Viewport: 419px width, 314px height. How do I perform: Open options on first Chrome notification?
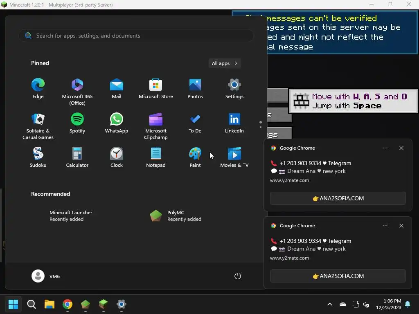pyautogui.click(x=385, y=148)
